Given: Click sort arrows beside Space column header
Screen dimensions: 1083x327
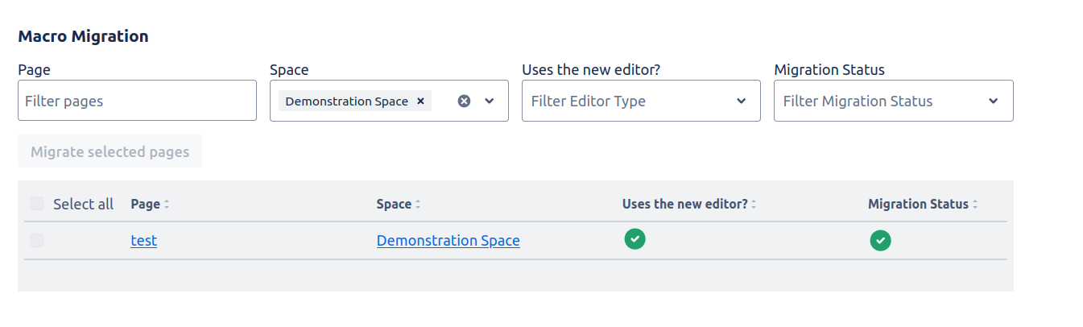Looking at the screenshot, I should click(x=418, y=205).
